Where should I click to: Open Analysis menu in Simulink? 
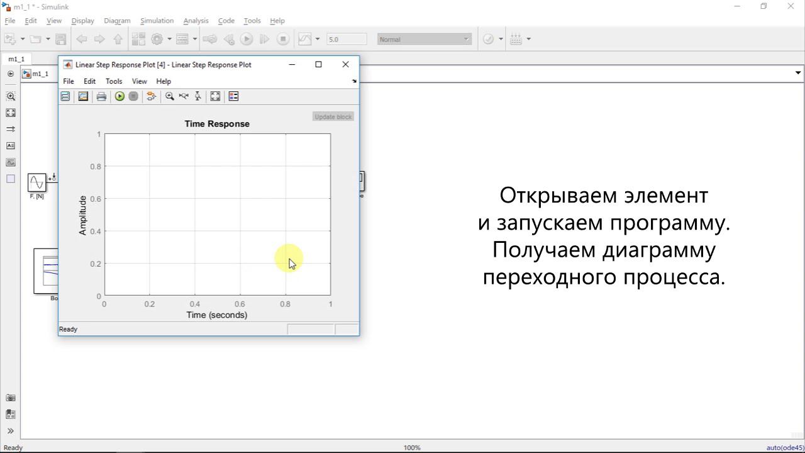[196, 21]
